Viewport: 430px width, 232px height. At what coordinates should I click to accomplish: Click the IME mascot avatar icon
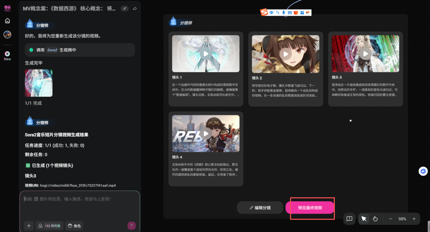pos(308,13)
